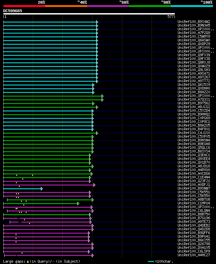Select hit label UniRef100_A9TT72
This screenshot has width=216, height=264.
194,81
